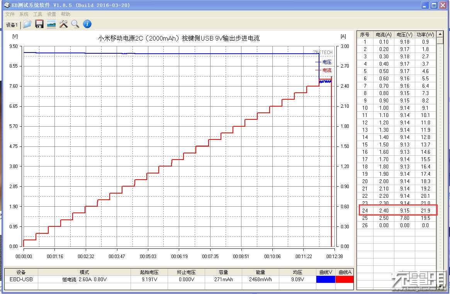
Task: Click the blue 曲线V color swatch
Action: tap(326, 279)
